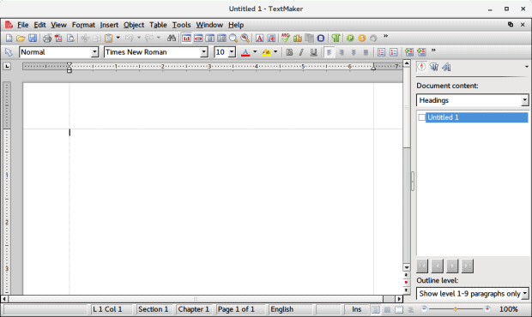The height and width of the screenshot is (317, 532).
Task: Save the document with the floppy disk icon
Action: (x=33, y=38)
